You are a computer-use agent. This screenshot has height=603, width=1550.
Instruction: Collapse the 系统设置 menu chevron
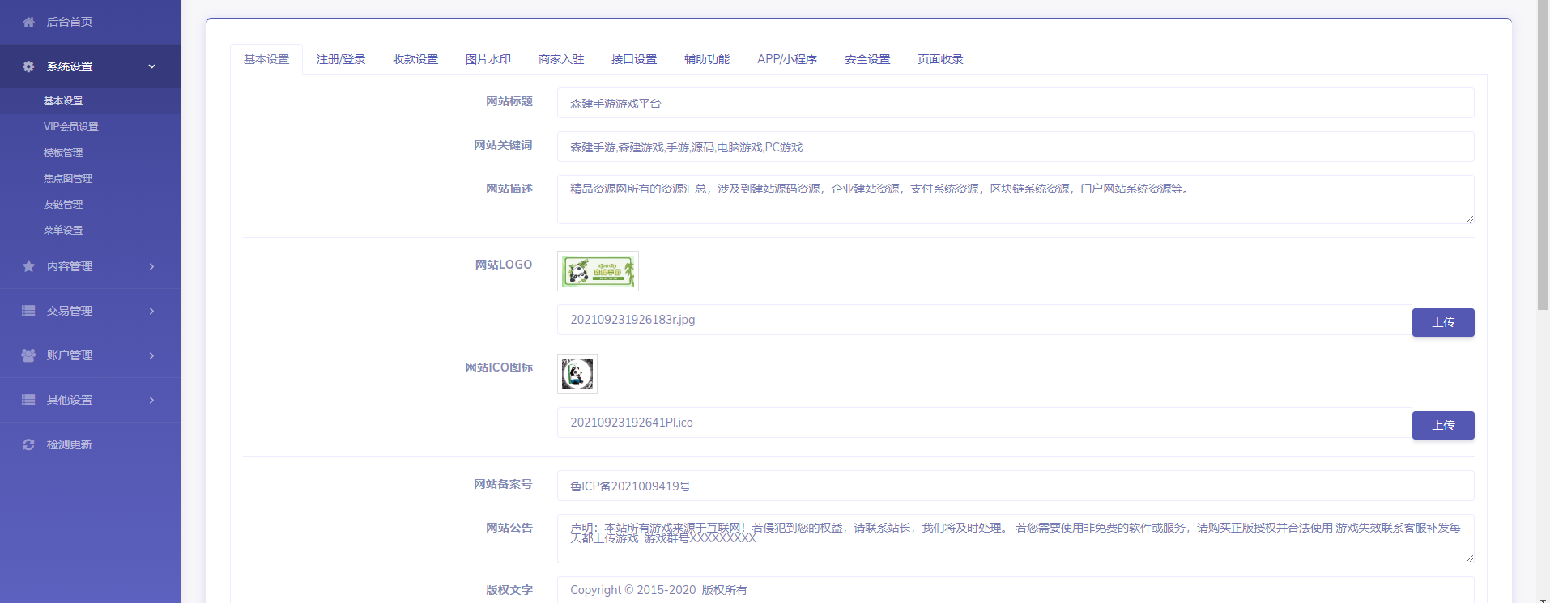pos(151,66)
